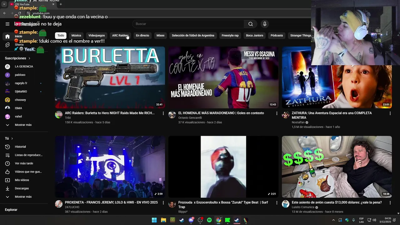Image resolution: width=400 pixels, height=225 pixels.
Task: Open more options for ZATHURA video
Action: (x=390, y=113)
